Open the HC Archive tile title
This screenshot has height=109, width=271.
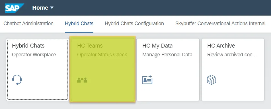coord(221,46)
